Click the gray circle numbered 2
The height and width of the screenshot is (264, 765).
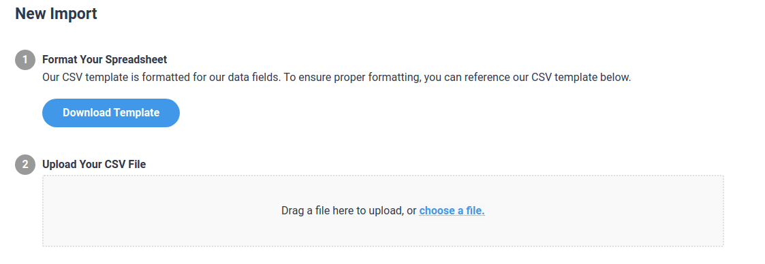pos(25,165)
